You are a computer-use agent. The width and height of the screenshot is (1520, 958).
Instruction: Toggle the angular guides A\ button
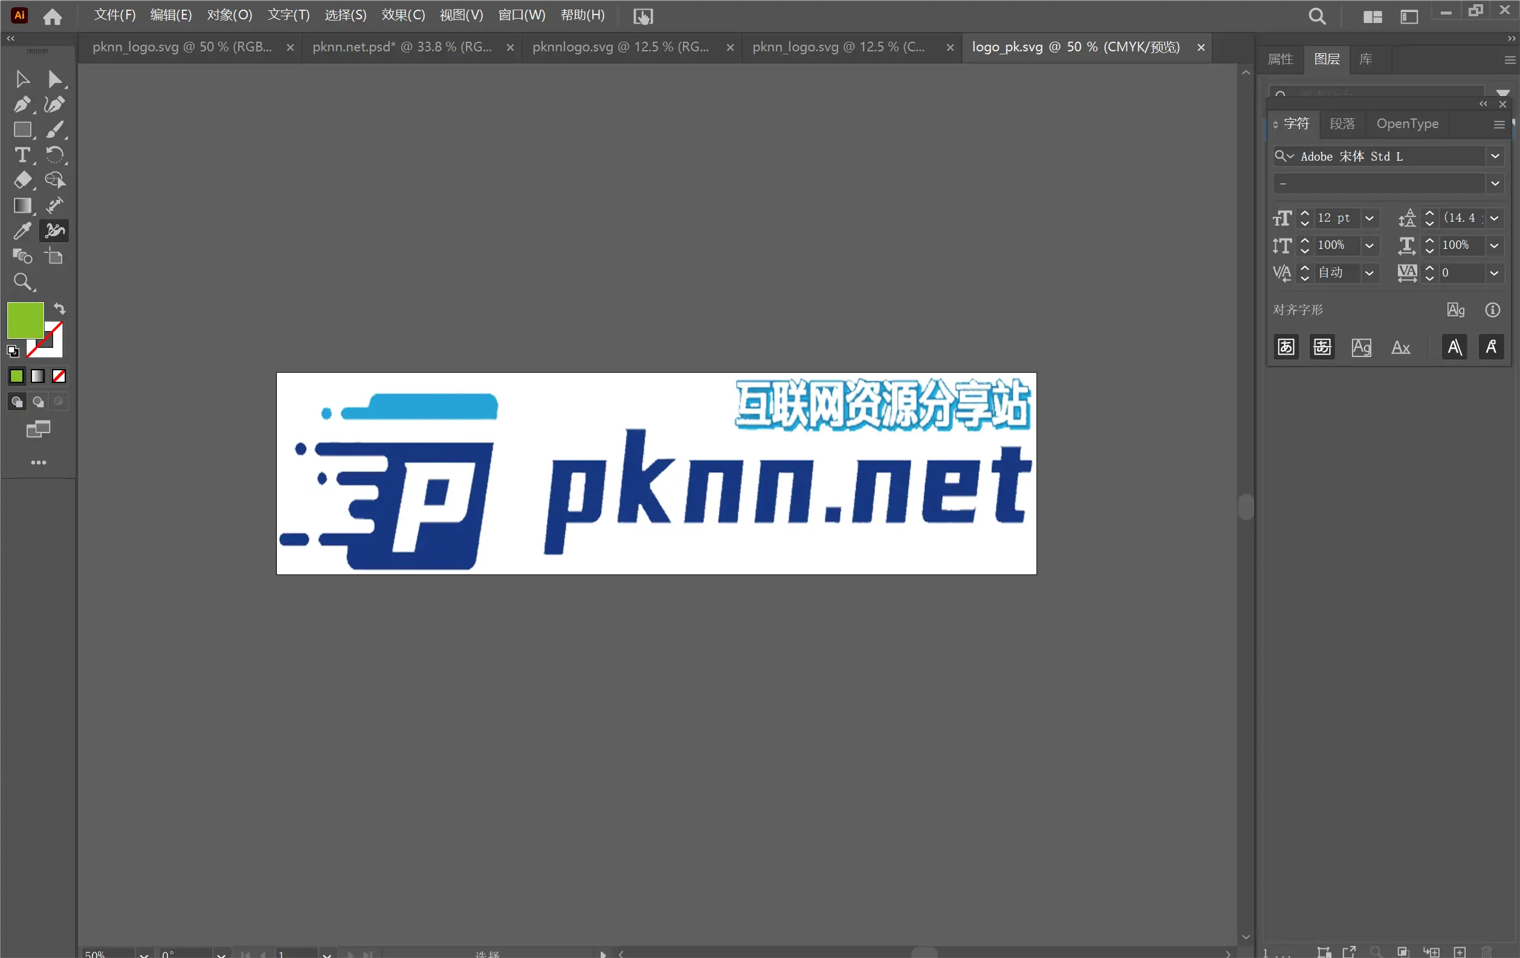click(x=1454, y=347)
